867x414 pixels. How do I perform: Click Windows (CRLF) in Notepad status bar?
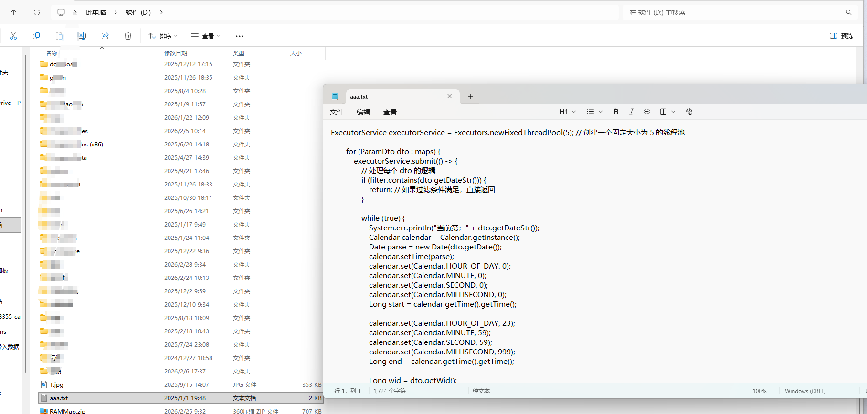[x=805, y=391]
